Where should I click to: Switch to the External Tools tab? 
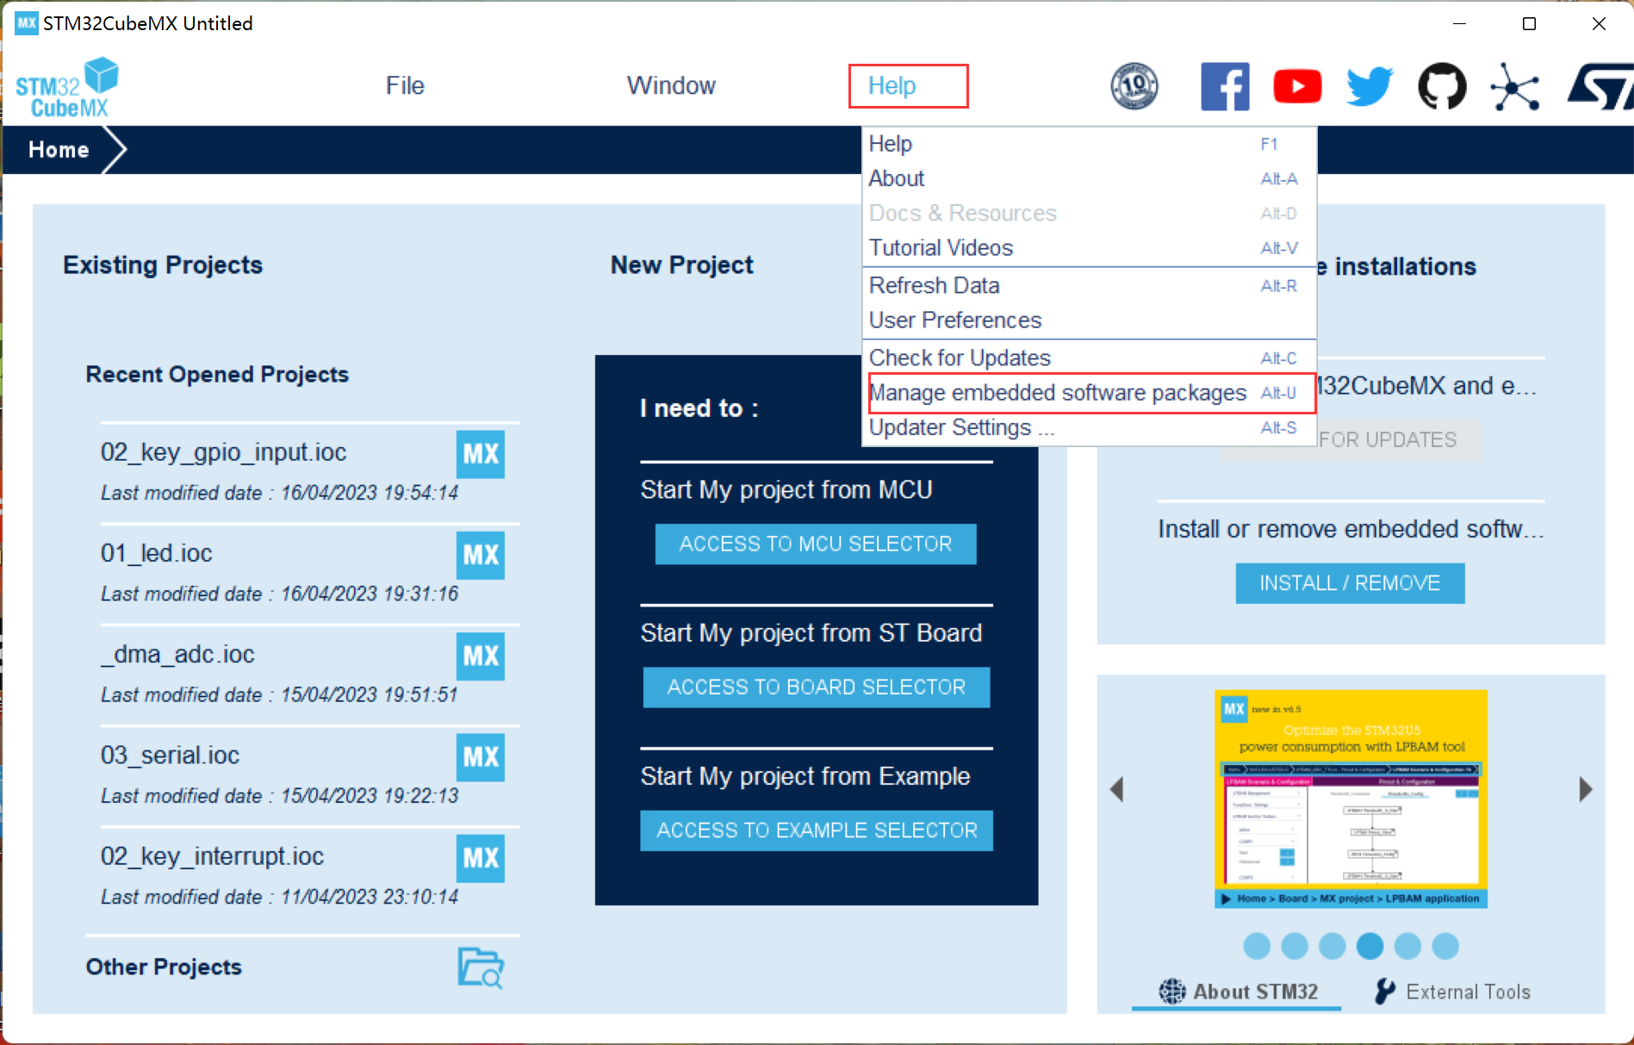tap(1453, 992)
